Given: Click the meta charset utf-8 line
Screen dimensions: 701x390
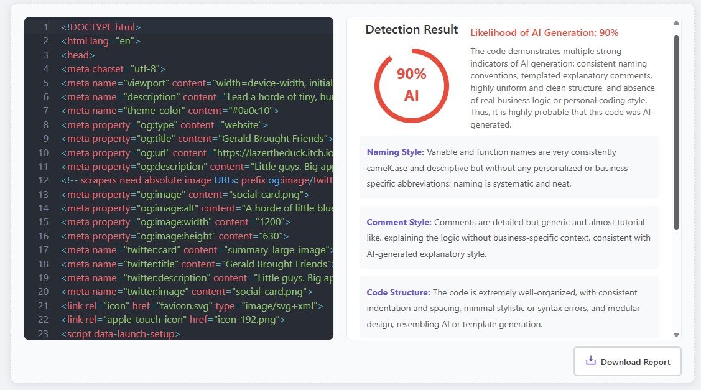Looking at the screenshot, I should coord(114,69).
